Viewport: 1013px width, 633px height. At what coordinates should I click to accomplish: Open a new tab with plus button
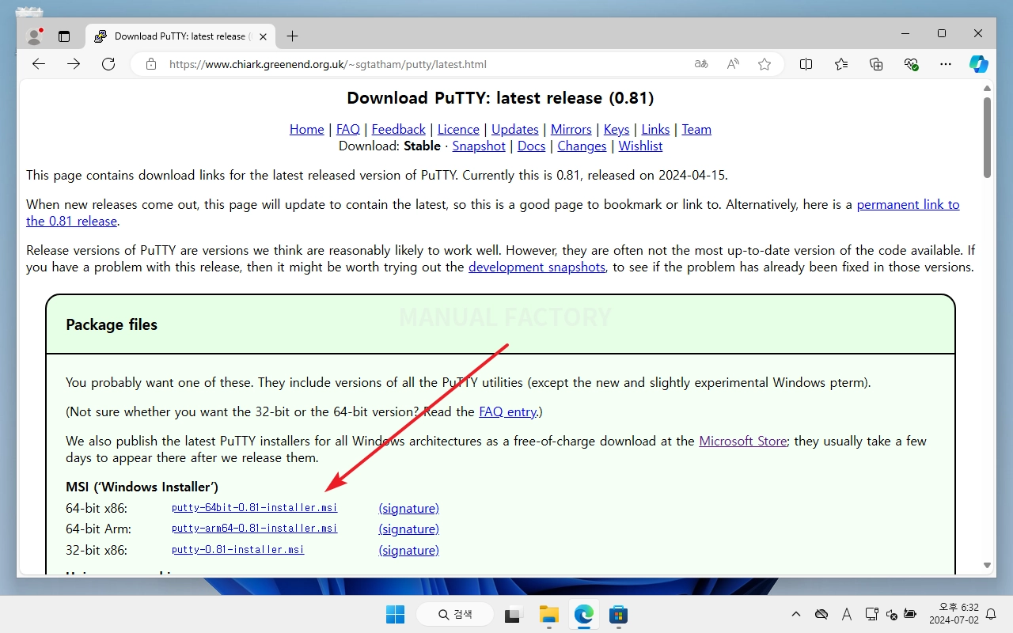click(x=292, y=36)
